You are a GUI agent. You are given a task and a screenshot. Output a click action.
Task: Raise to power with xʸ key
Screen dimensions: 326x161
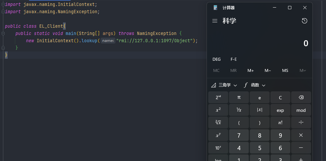[x=218, y=135]
